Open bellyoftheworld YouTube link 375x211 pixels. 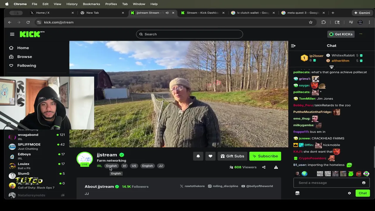point(257,186)
